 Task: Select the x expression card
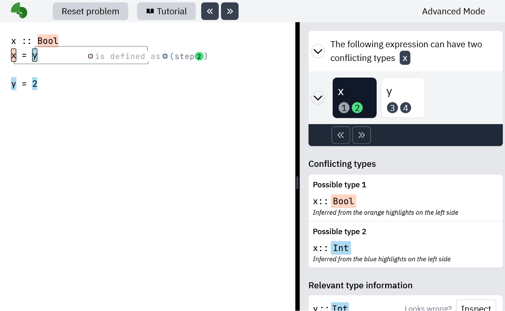[354, 98]
